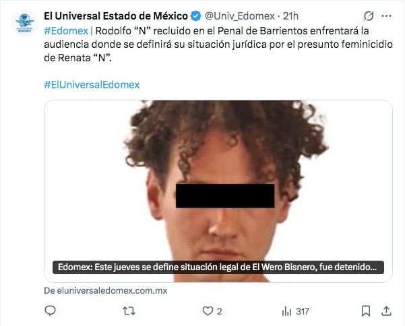The image size is (405, 326).
Task: Click the blue verified badge
Action: tap(196, 16)
